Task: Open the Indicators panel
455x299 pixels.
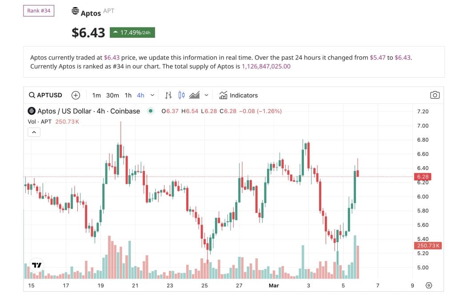Action: 239,95
